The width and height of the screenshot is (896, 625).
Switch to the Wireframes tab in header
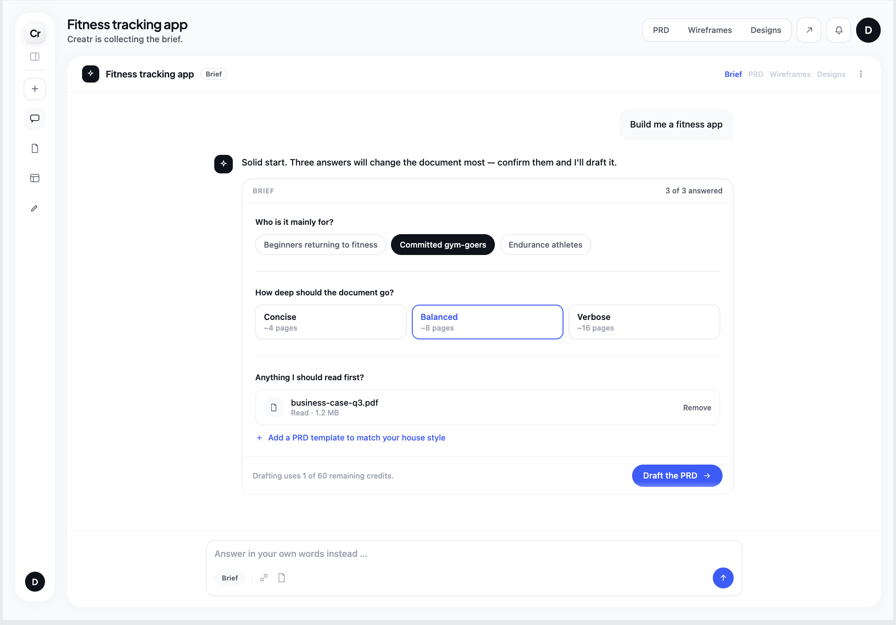[x=710, y=30]
